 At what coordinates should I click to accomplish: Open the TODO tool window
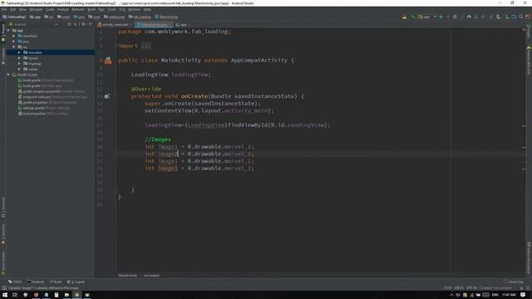[x=15, y=282]
